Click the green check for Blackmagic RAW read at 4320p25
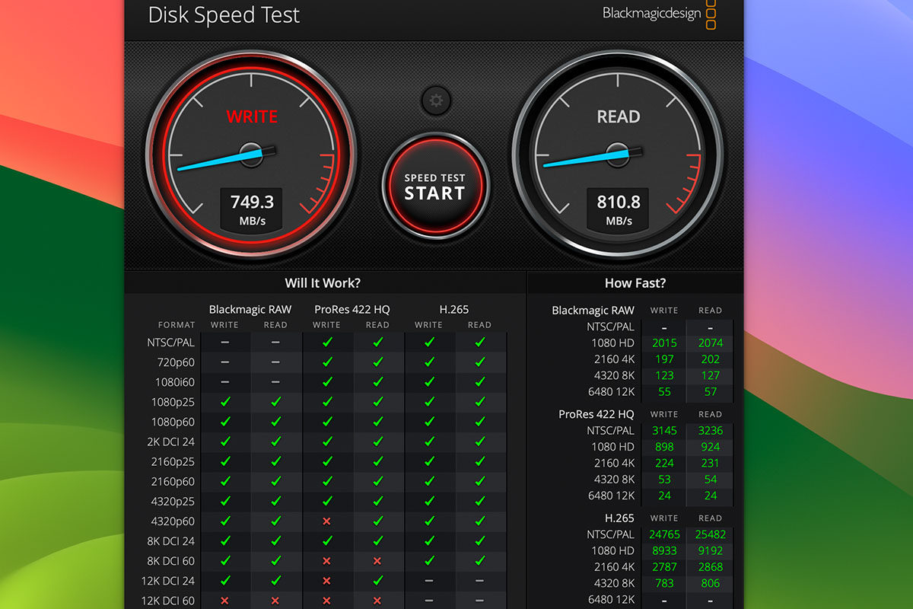This screenshot has width=913, height=609. [275, 501]
